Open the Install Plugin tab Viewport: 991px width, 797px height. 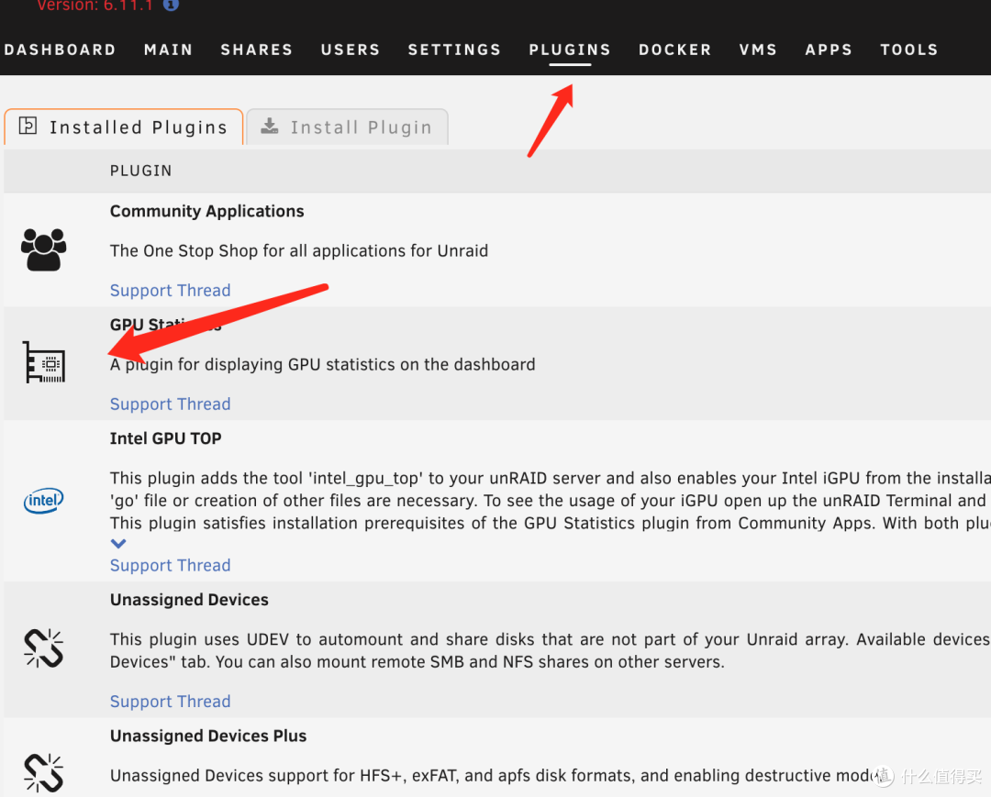click(347, 127)
